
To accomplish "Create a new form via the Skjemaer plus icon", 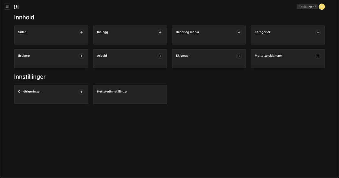I will point(239,56).
